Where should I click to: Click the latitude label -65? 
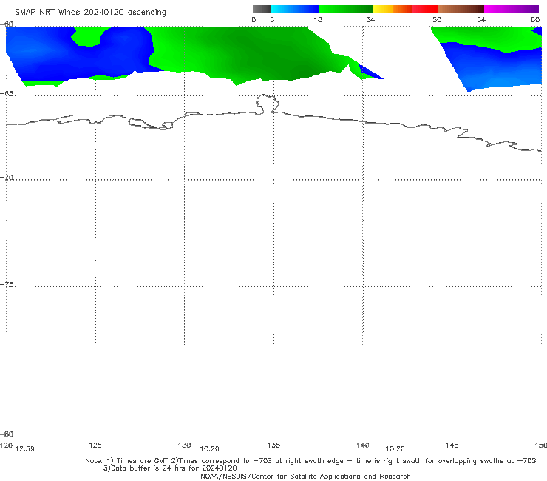tap(7, 94)
